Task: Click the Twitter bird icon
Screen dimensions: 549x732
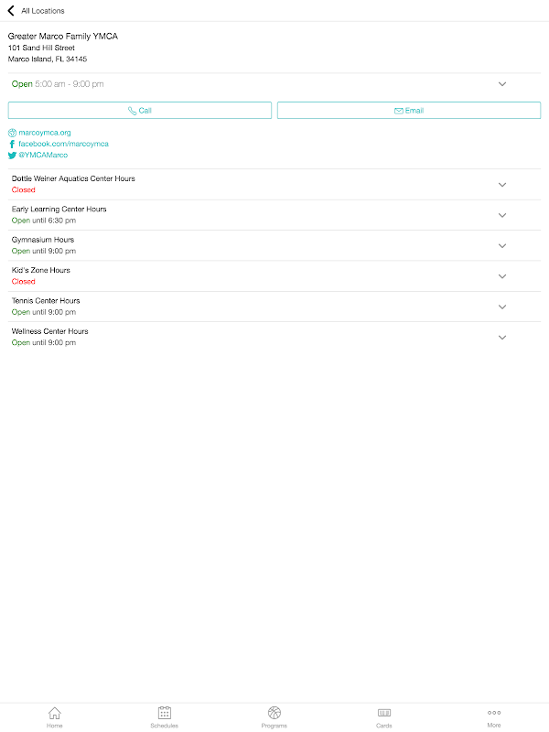Action: (12, 156)
